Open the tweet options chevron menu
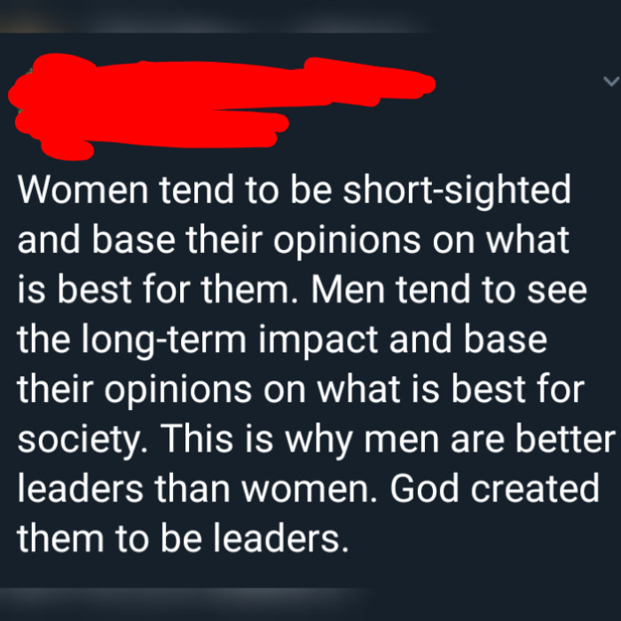621x621 pixels. [609, 82]
